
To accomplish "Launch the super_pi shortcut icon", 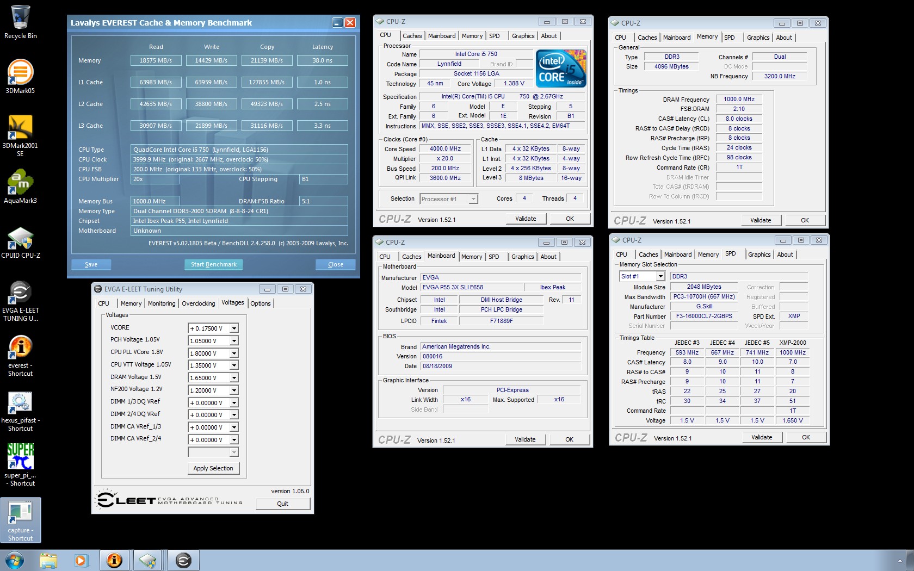I will click(20, 465).
